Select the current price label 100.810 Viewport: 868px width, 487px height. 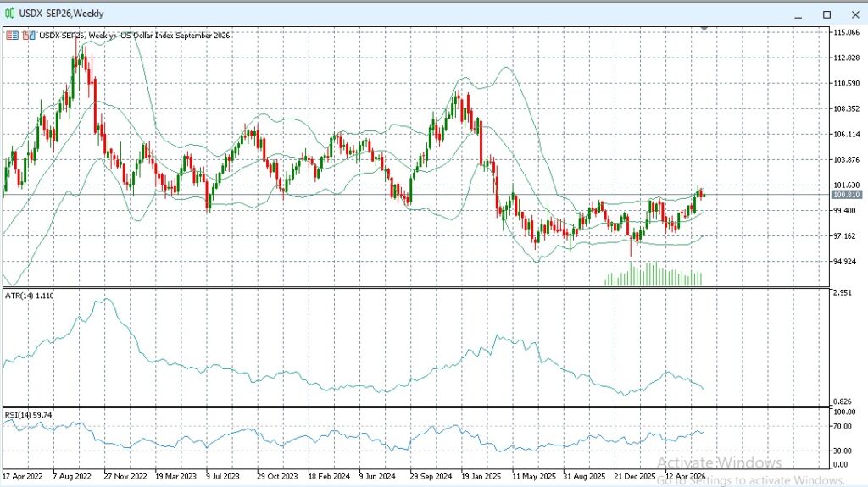[x=847, y=195]
